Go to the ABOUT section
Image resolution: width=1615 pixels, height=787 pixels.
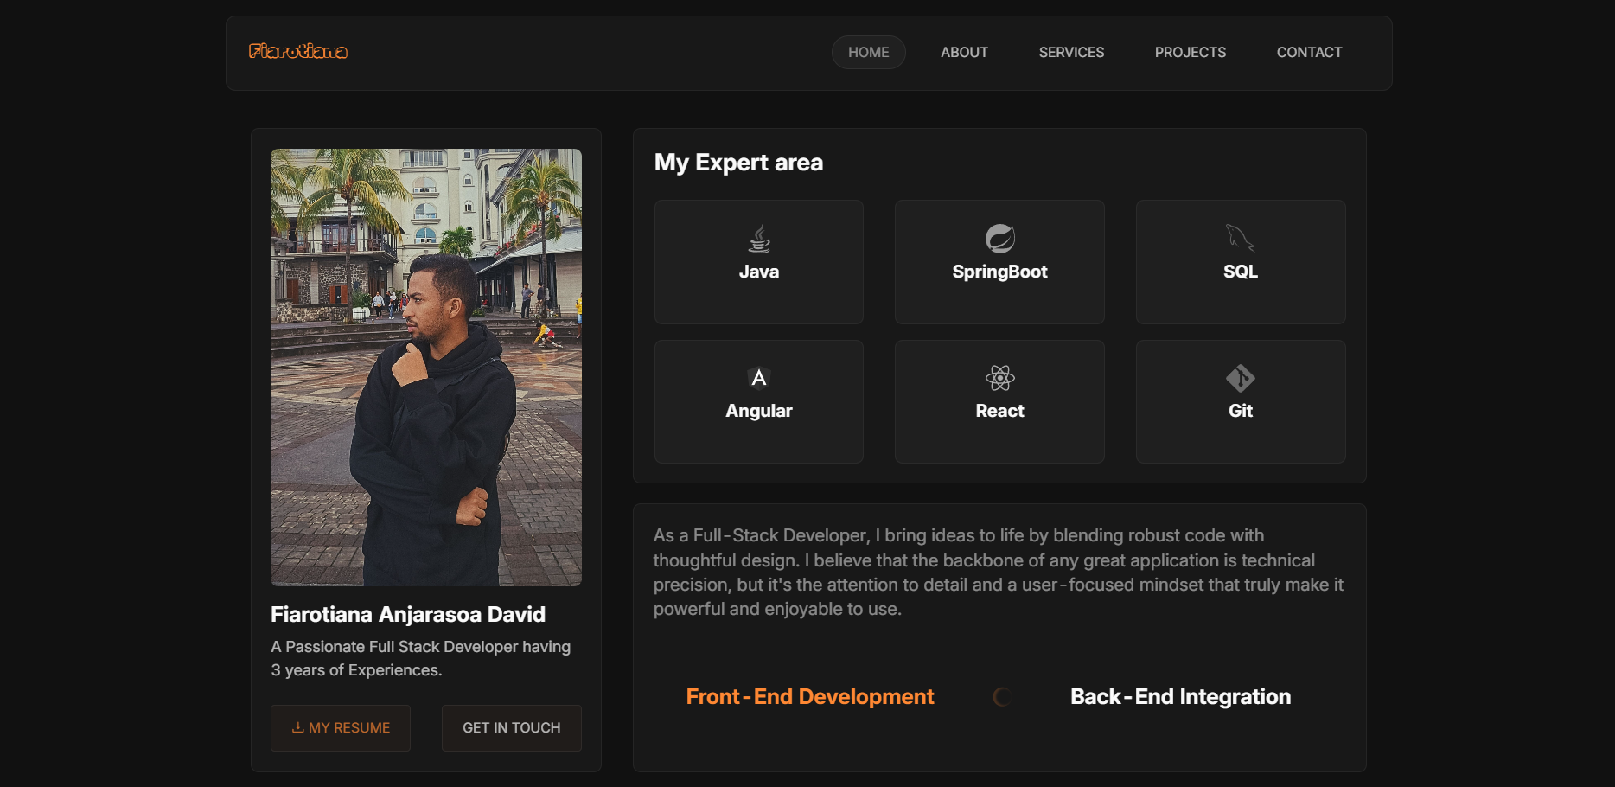point(964,52)
